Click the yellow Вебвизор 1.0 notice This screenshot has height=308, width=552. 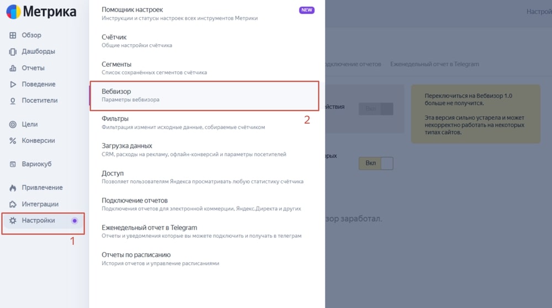click(476, 114)
